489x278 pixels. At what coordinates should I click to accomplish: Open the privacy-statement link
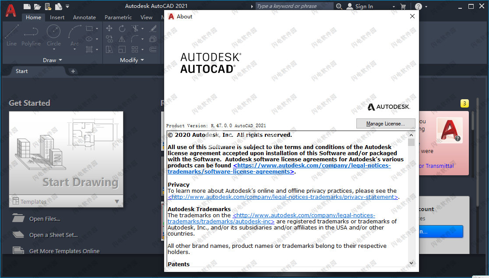pos(283,197)
